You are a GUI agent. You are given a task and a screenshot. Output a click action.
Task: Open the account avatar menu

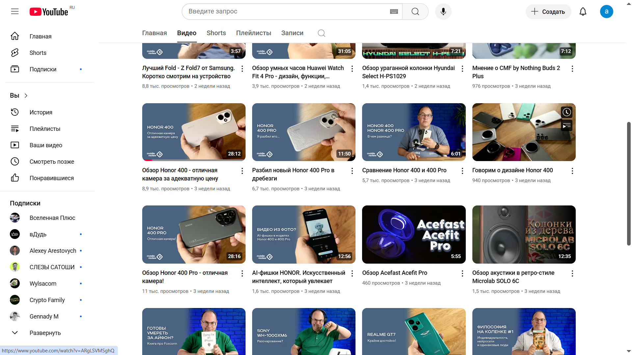coord(606,12)
